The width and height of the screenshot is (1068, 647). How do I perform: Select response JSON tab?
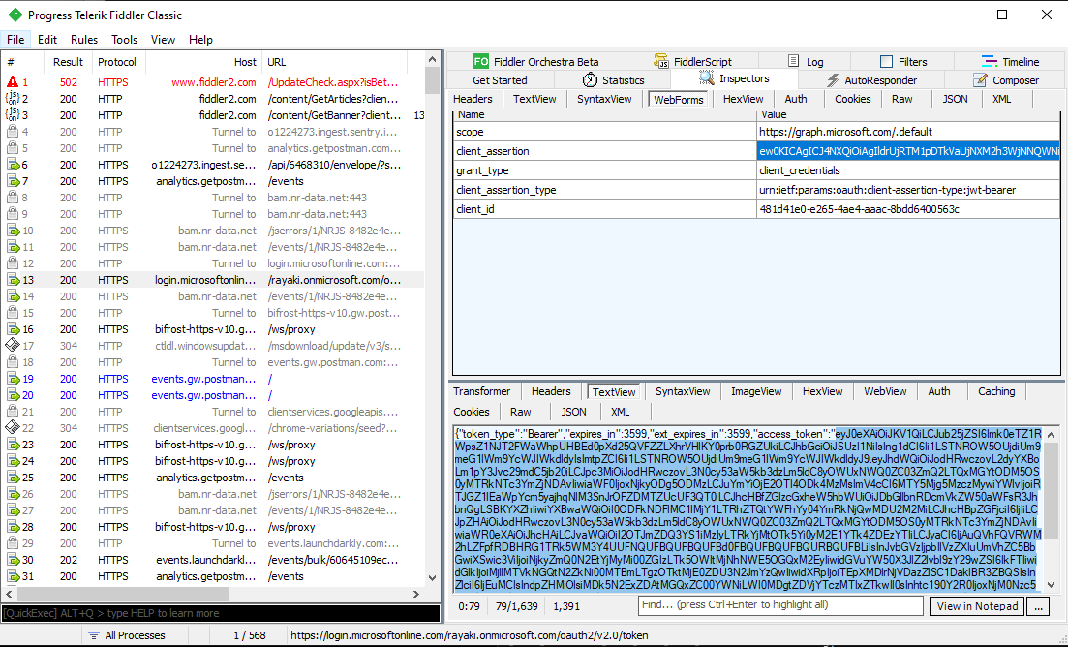coord(573,412)
